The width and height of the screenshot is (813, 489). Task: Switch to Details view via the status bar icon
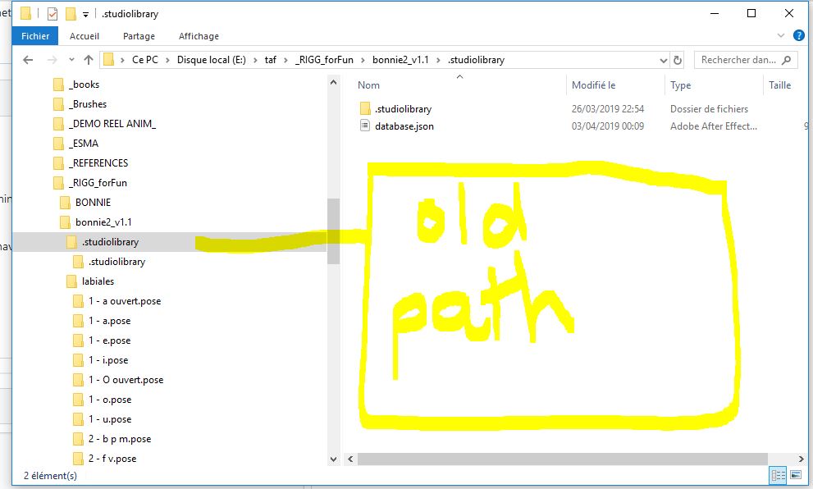point(778,475)
